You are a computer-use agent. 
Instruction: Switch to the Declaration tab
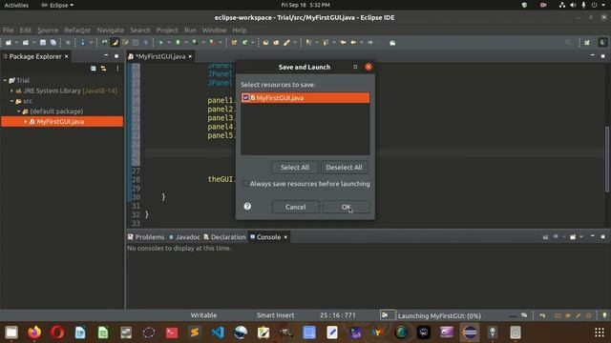click(x=225, y=237)
